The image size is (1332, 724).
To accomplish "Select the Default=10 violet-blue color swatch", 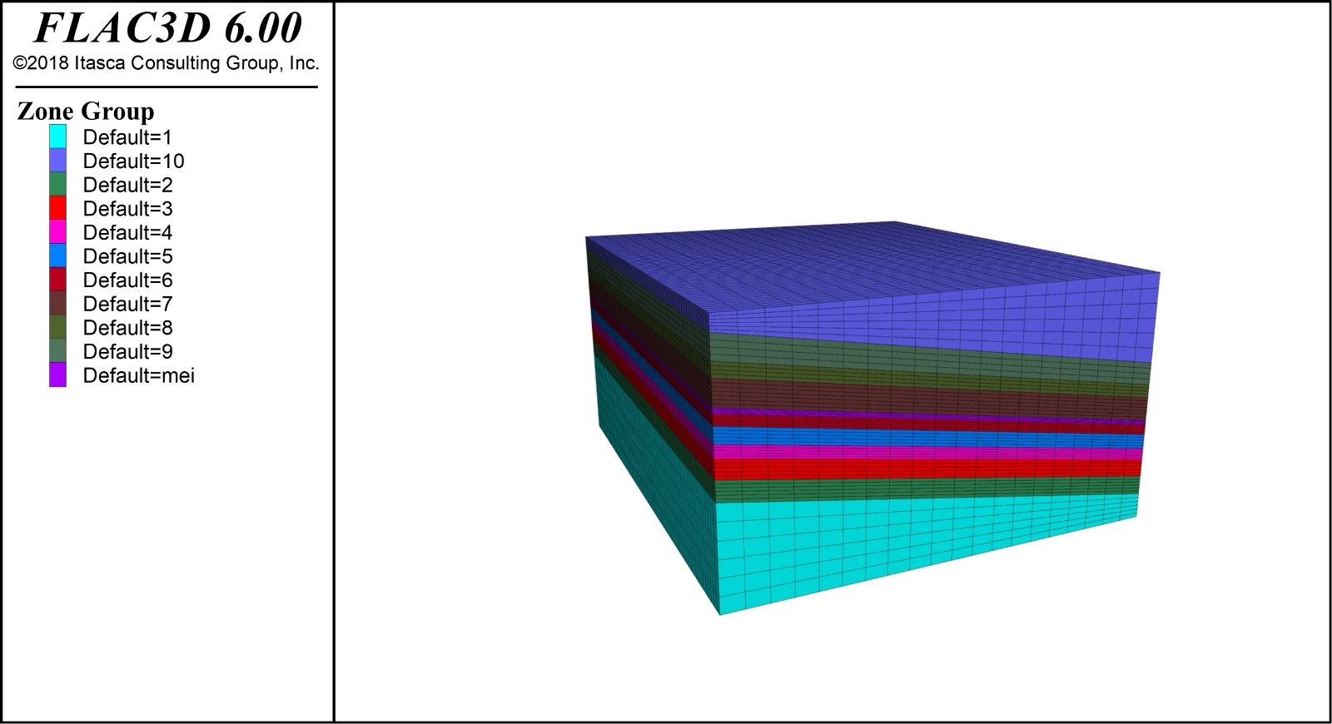I will [57, 161].
